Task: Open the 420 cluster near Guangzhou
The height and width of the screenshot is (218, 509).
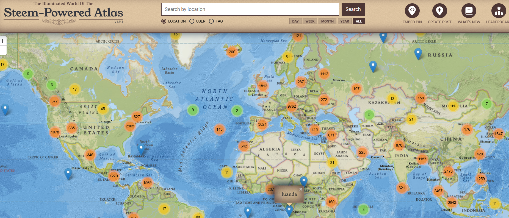Action: tap(480, 154)
